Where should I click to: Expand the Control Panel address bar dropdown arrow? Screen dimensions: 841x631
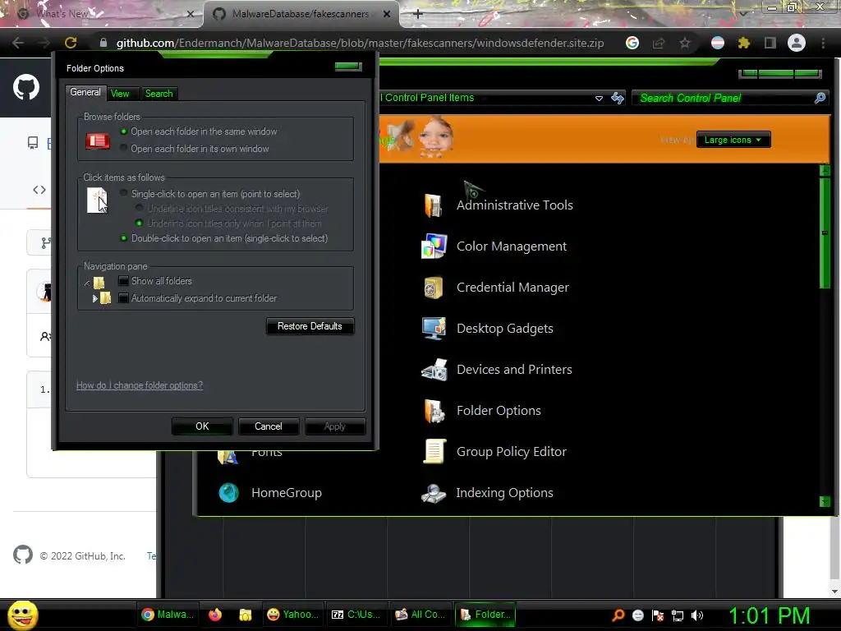pos(599,99)
